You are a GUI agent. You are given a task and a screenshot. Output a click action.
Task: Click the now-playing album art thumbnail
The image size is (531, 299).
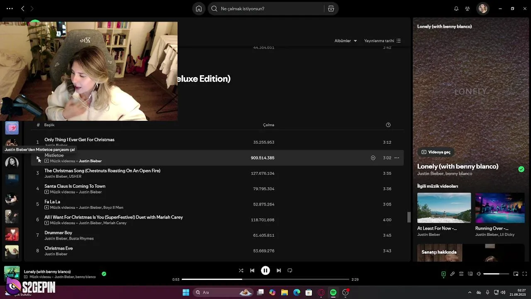(x=12, y=274)
